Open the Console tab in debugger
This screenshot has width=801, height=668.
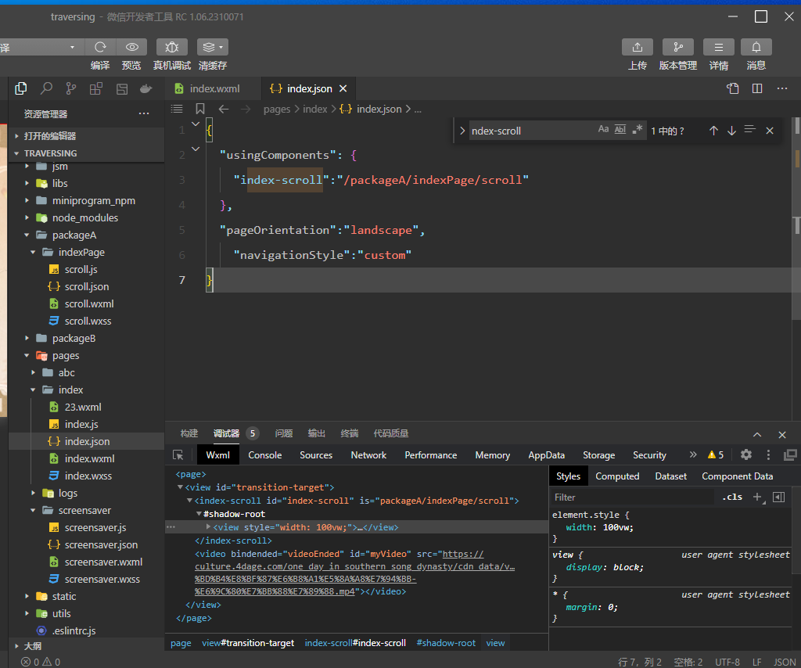[265, 454]
